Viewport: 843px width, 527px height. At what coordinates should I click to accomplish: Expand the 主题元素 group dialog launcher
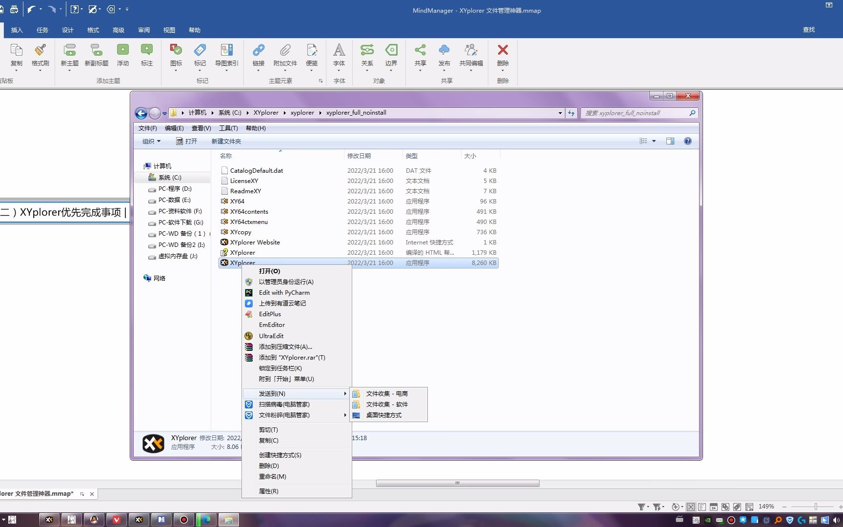pos(321,81)
